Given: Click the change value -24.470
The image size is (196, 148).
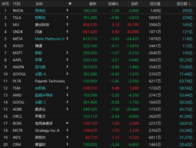Looking at the screenshot, I should [132, 39].
